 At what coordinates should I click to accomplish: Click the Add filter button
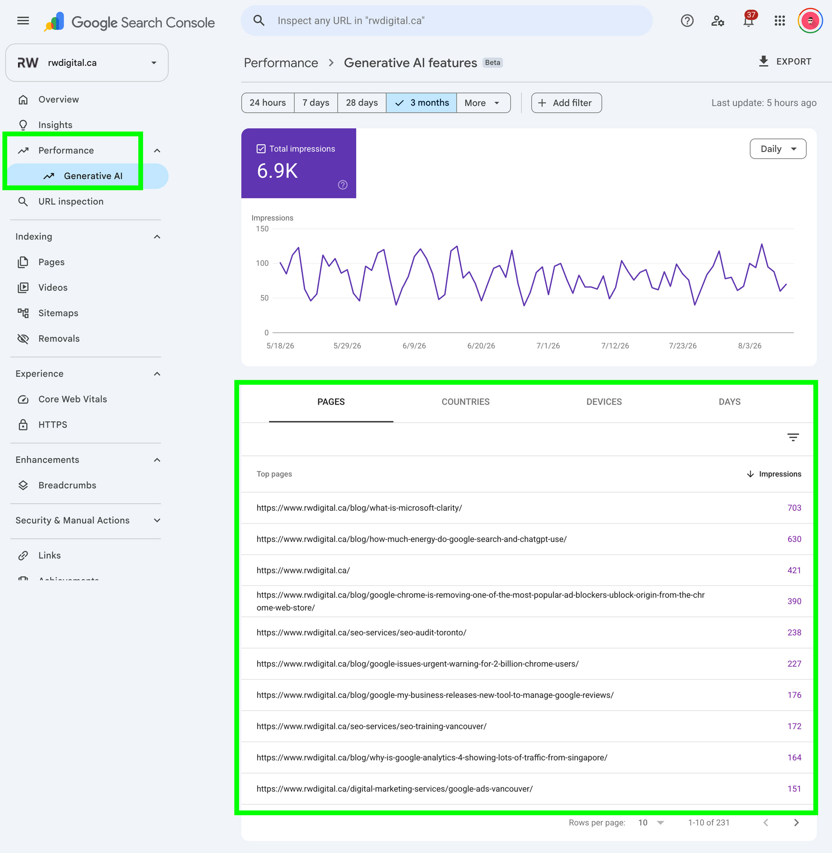[x=566, y=103]
